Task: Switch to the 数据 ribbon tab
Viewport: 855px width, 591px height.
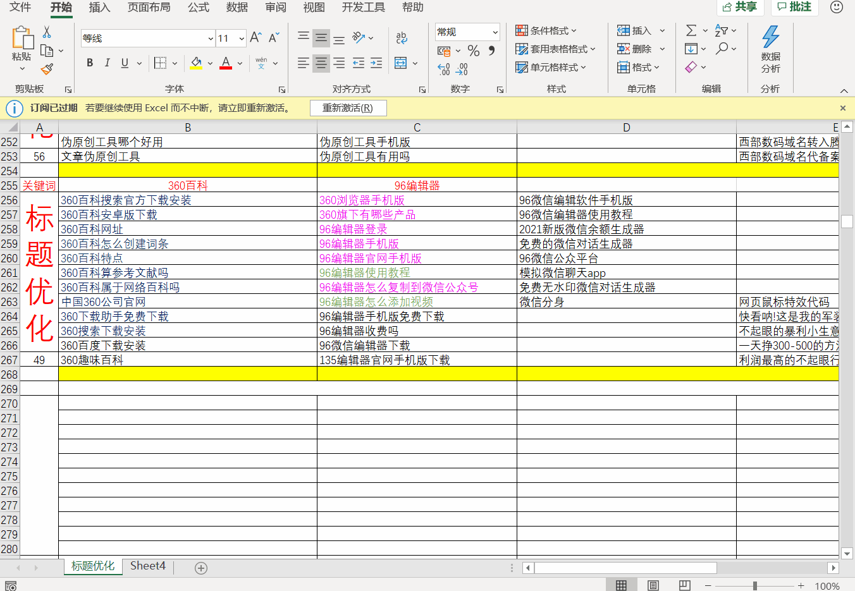Action: [x=237, y=7]
